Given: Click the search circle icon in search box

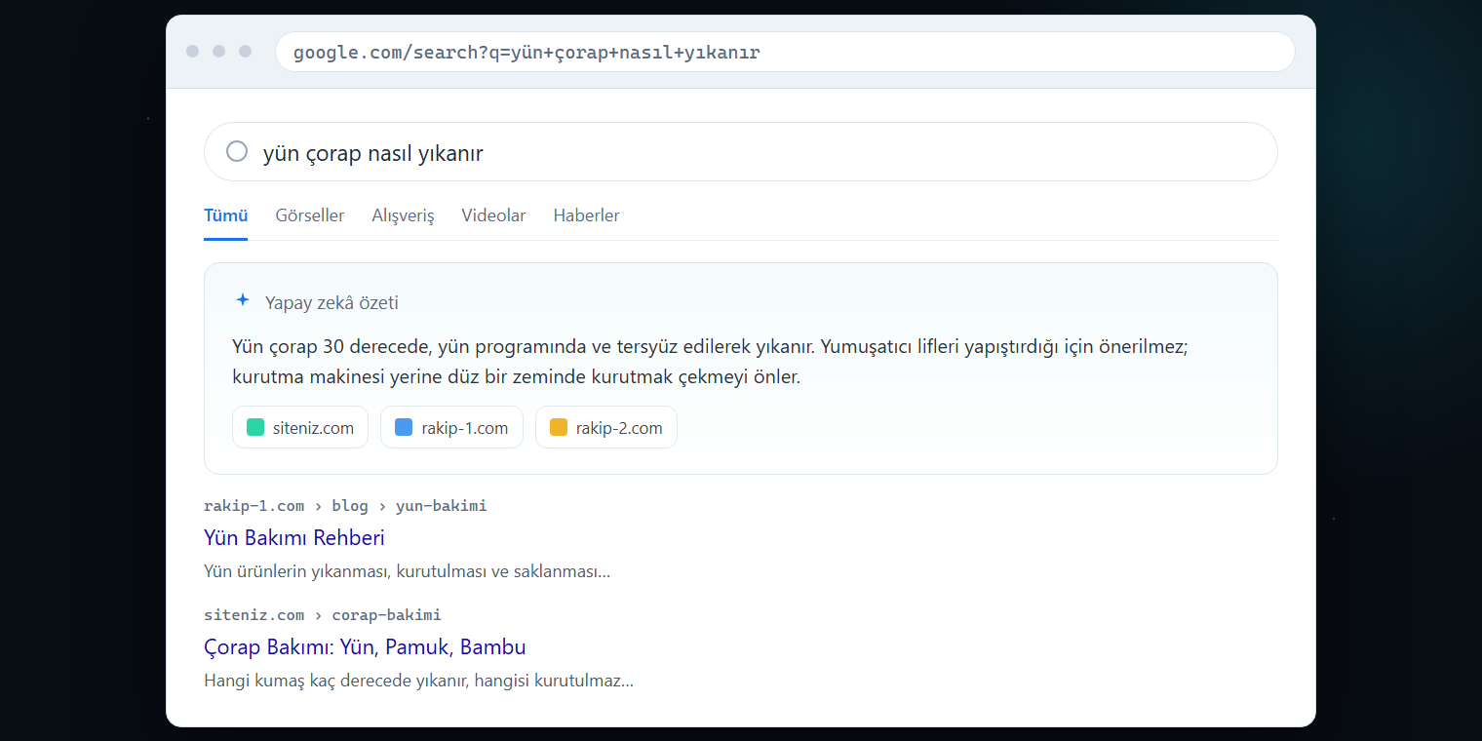Looking at the screenshot, I should [x=237, y=151].
